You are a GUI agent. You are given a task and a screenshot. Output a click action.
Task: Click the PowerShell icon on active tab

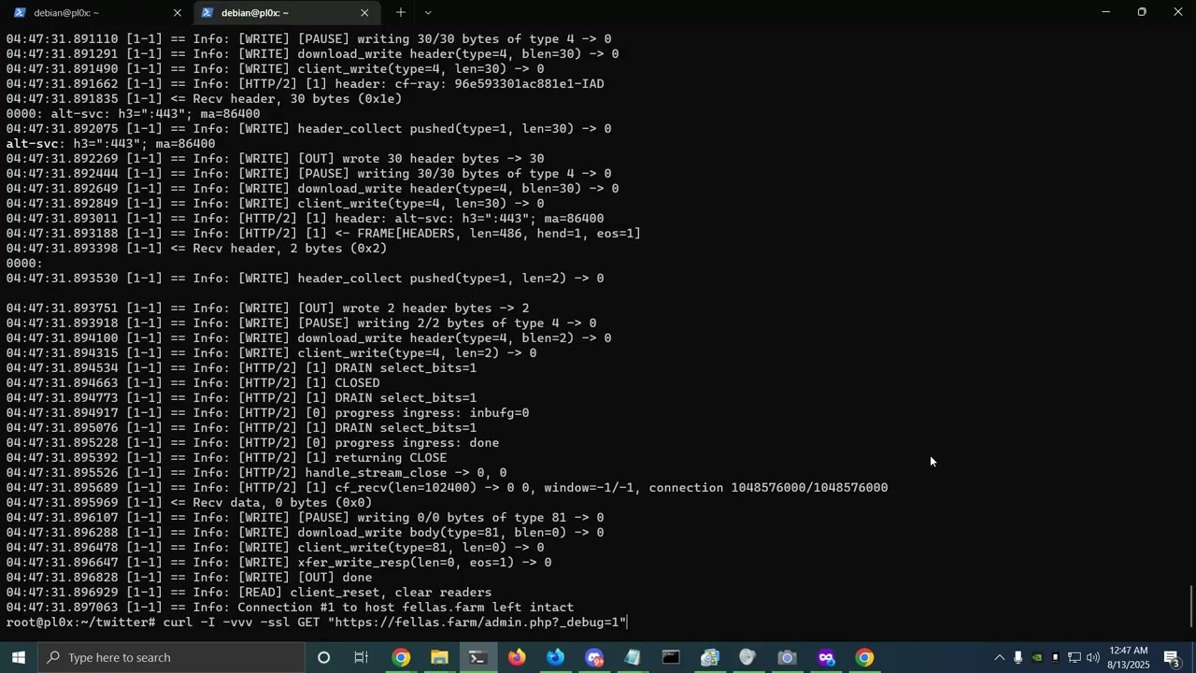[x=206, y=13]
